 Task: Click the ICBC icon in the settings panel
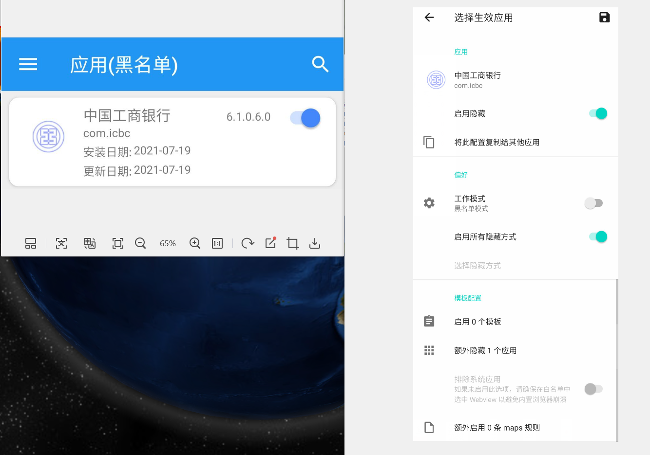[x=436, y=80]
